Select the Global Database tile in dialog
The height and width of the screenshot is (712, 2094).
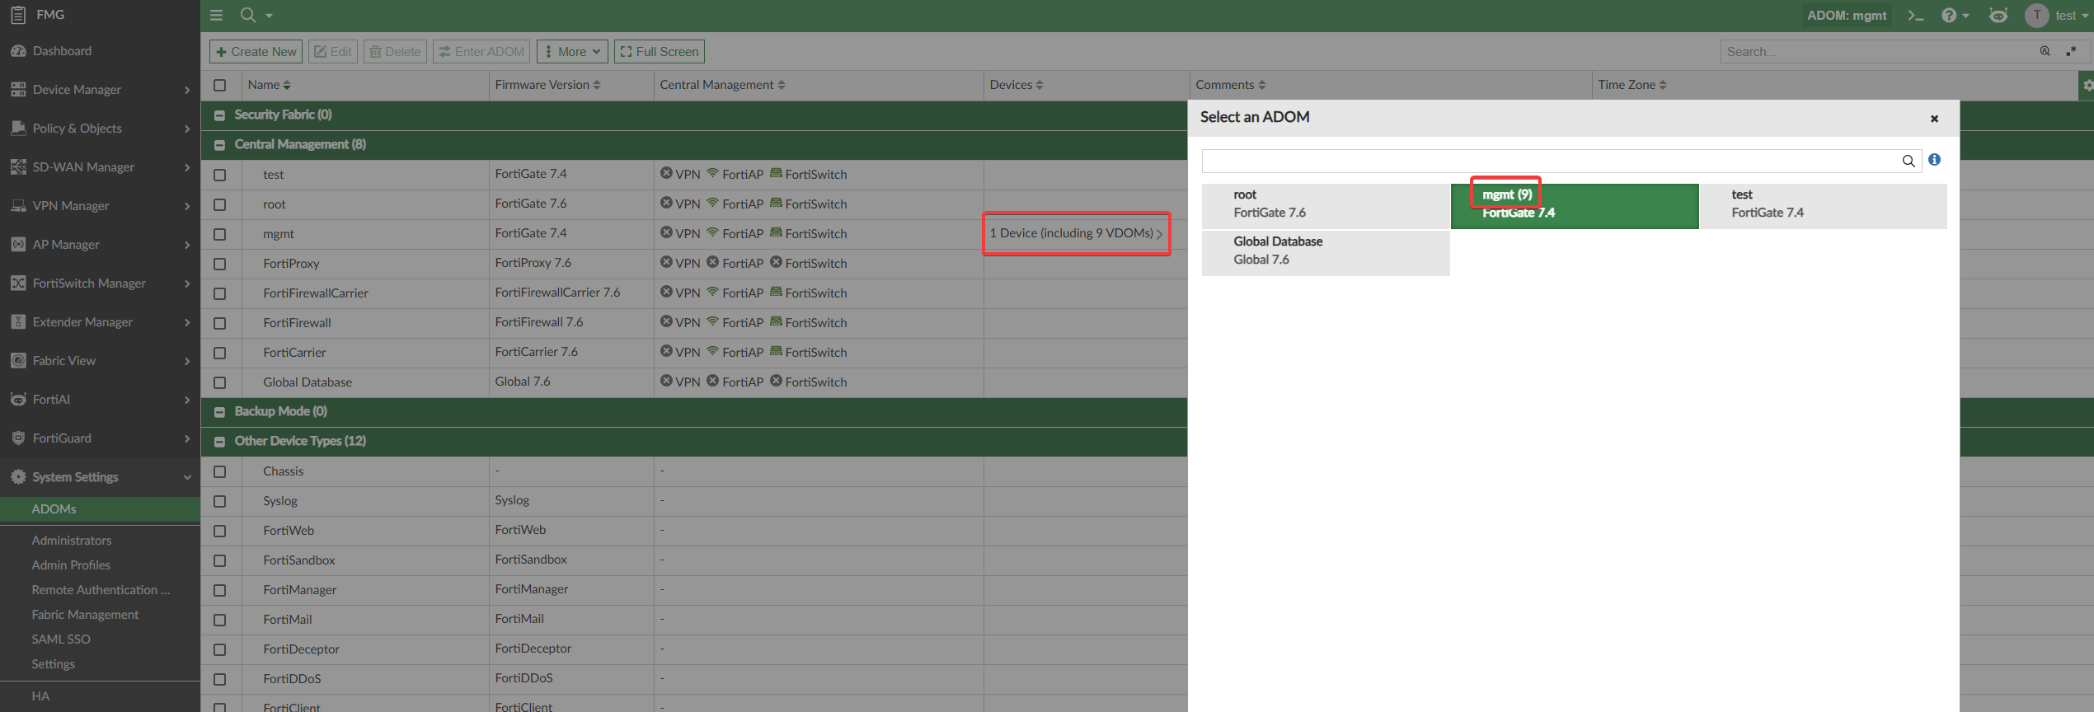(1326, 252)
